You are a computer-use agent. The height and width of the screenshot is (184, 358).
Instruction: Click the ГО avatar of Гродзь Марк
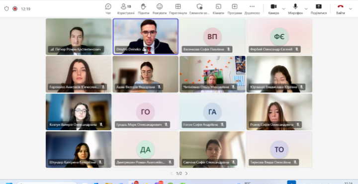(x=145, y=112)
